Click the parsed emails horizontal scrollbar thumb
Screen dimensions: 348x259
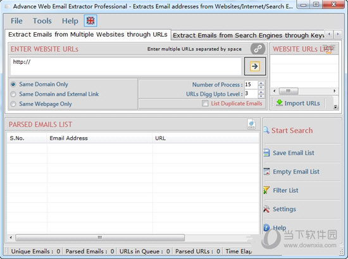100,238
